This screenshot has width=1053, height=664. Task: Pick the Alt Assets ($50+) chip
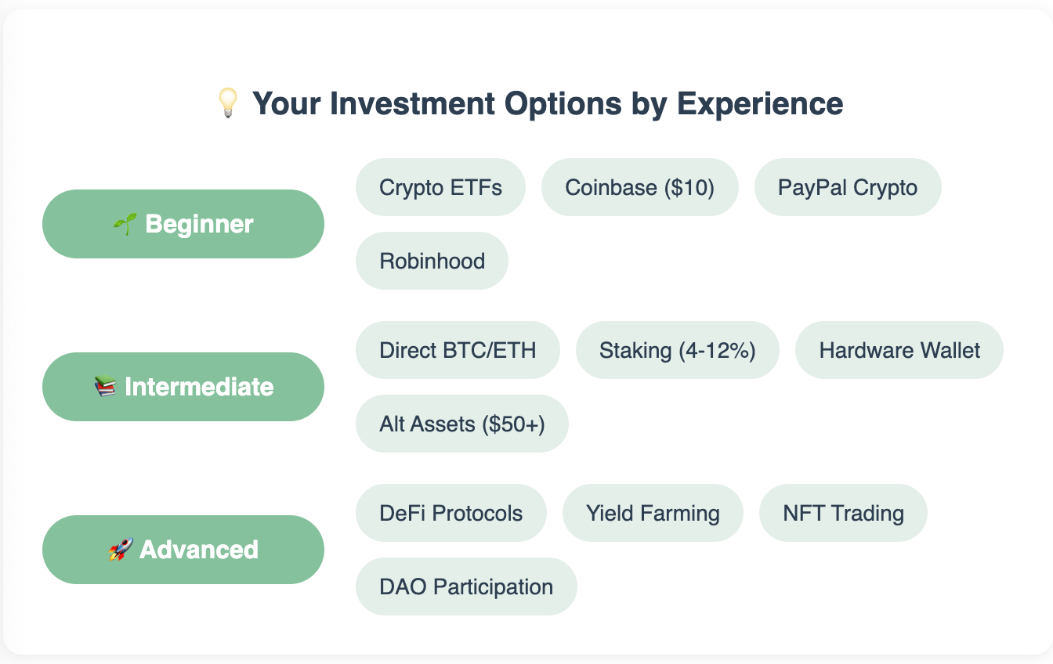coord(462,424)
